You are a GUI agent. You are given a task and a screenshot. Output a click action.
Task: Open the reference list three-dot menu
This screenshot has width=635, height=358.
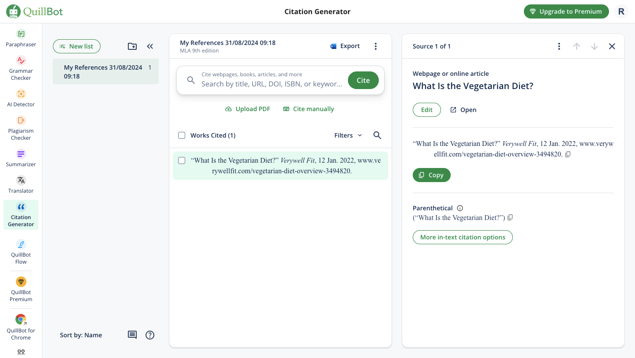tap(376, 46)
